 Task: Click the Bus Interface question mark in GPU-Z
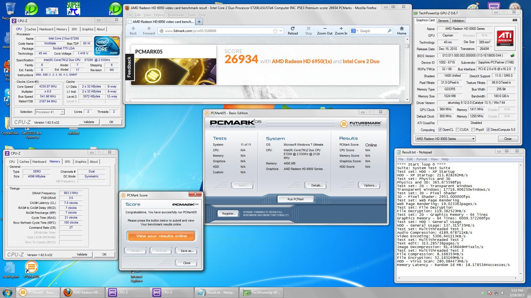[515, 69]
